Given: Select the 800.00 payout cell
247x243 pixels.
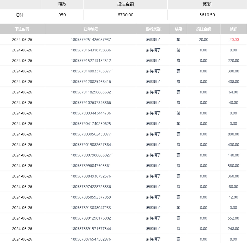Looking at the screenshot, I should [233, 134].
